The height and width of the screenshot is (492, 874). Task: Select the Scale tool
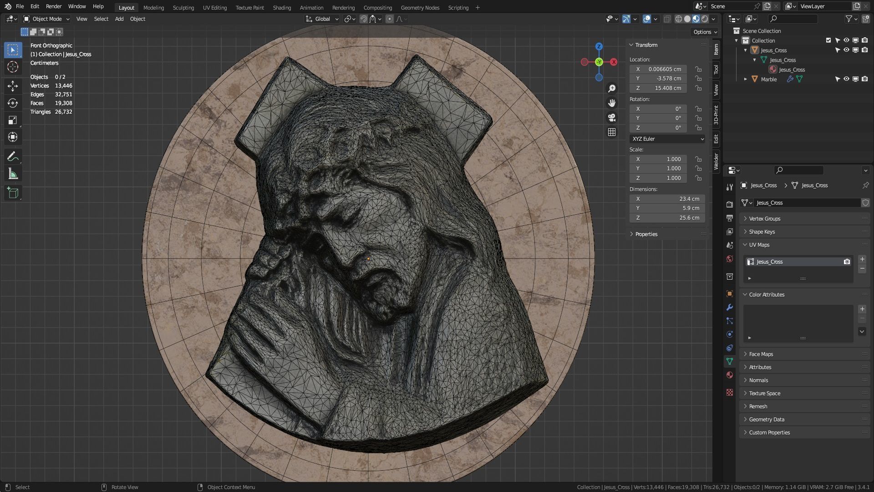(13, 120)
